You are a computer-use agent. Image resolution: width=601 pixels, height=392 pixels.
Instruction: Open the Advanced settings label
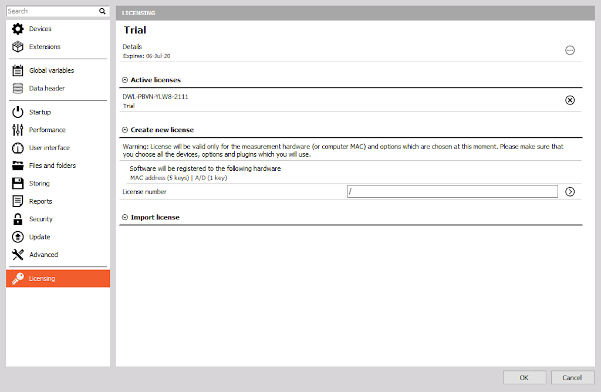43,255
